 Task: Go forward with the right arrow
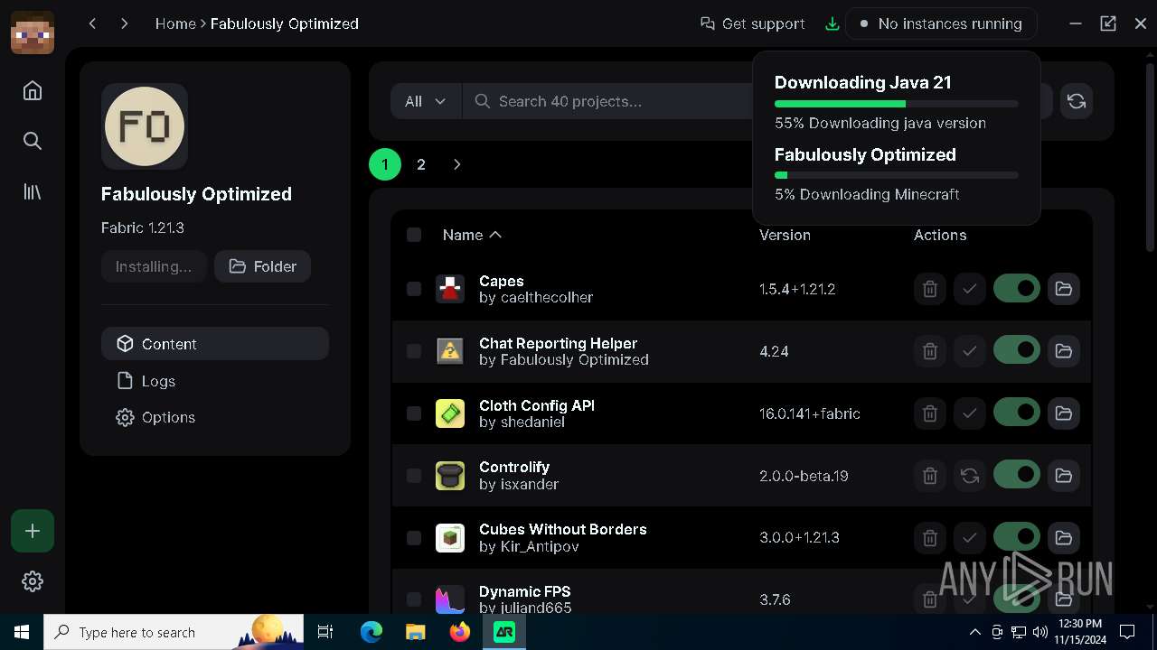coord(125,23)
